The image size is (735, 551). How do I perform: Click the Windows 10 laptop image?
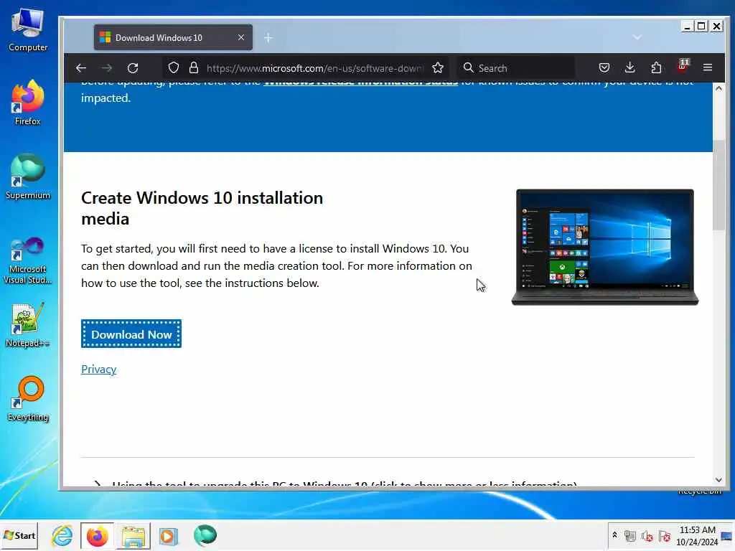(604, 247)
